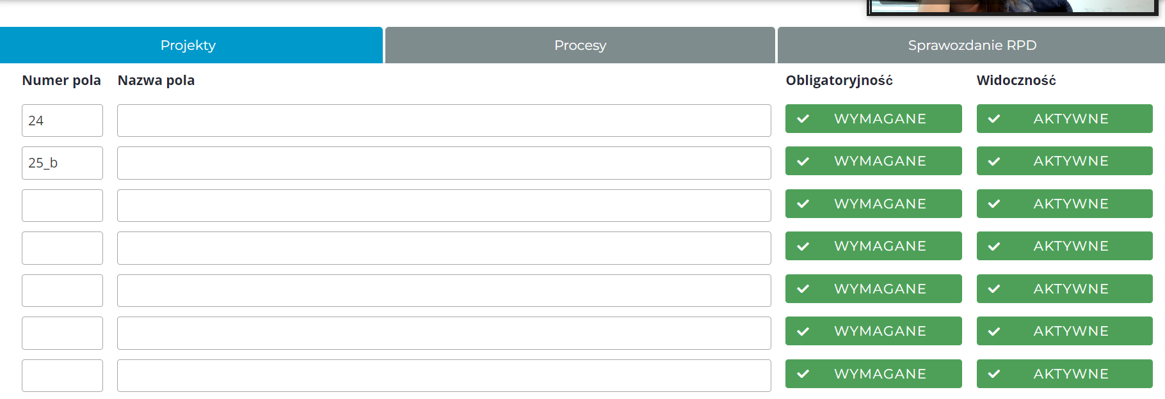Click the empty third-row Numer pola input
The image size is (1165, 399).
coord(62,205)
